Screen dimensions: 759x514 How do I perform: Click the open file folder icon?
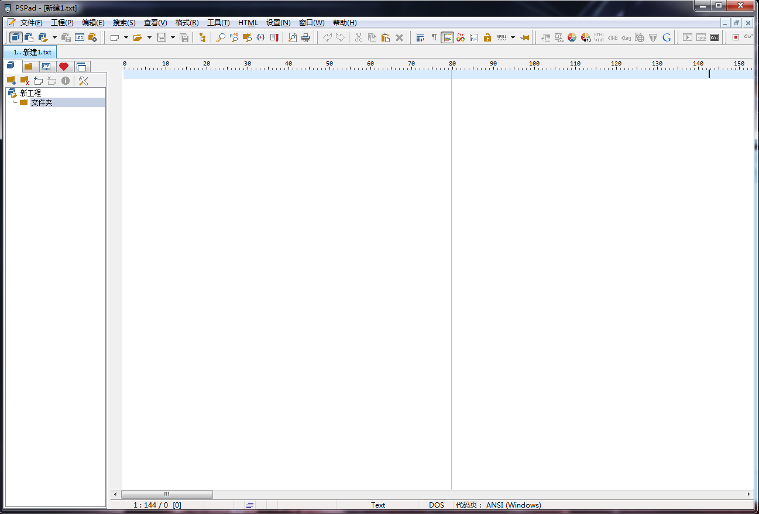pyautogui.click(x=138, y=37)
